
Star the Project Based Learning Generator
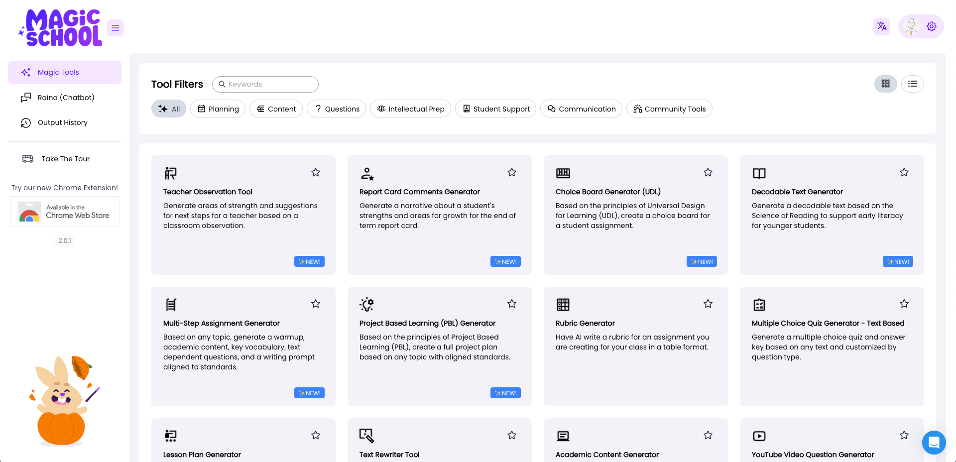click(x=512, y=304)
